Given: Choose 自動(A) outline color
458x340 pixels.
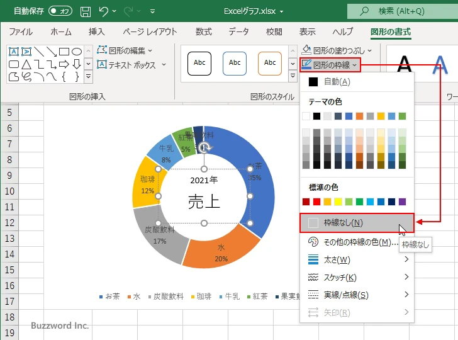Looking at the screenshot, I should [357, 82].
